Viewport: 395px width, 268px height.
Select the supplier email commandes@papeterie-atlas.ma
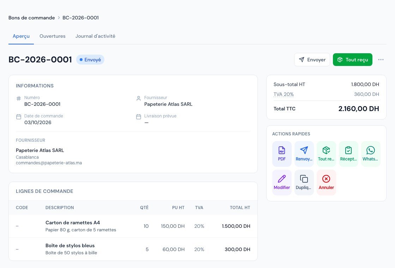click(49, 163)
